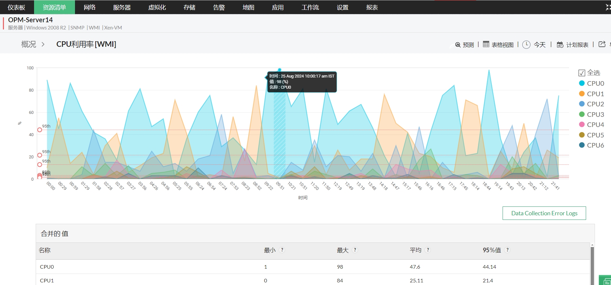This screenshot has width=611, height=285.
Task: Toggle the 全选 checkbox in the legend
Action: 582,73
